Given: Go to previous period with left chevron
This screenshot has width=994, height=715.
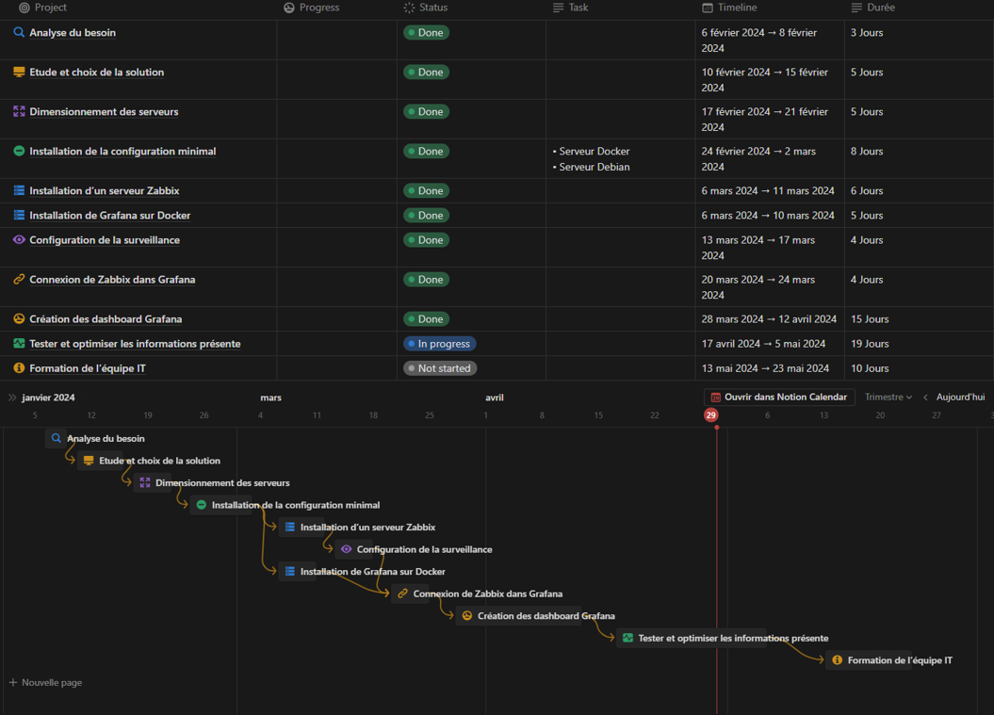Looking at the screenshot, I should click(925, 398).
